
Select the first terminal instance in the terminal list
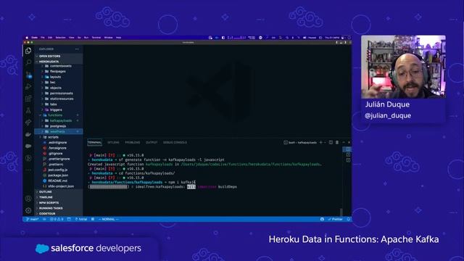[348, 149]
